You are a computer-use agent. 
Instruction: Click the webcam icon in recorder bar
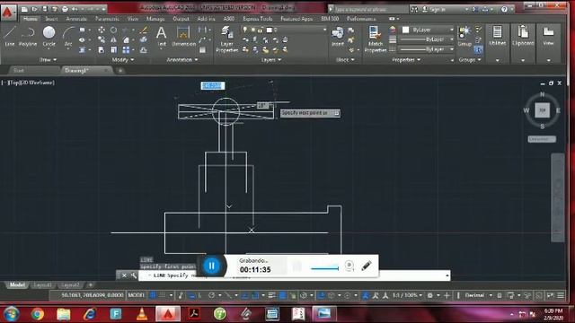349,266
